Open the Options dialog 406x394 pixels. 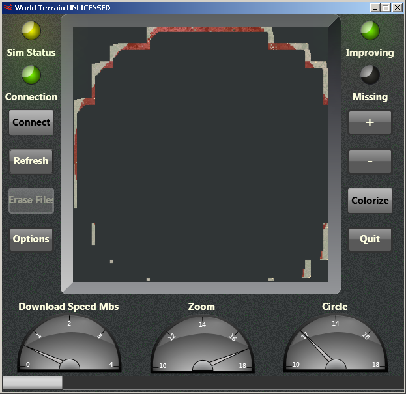click(x=31, y=239)
